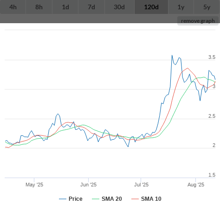Screen dimensions: 220x211
Task: Open the 1y time range
Action: coord(181,7)
